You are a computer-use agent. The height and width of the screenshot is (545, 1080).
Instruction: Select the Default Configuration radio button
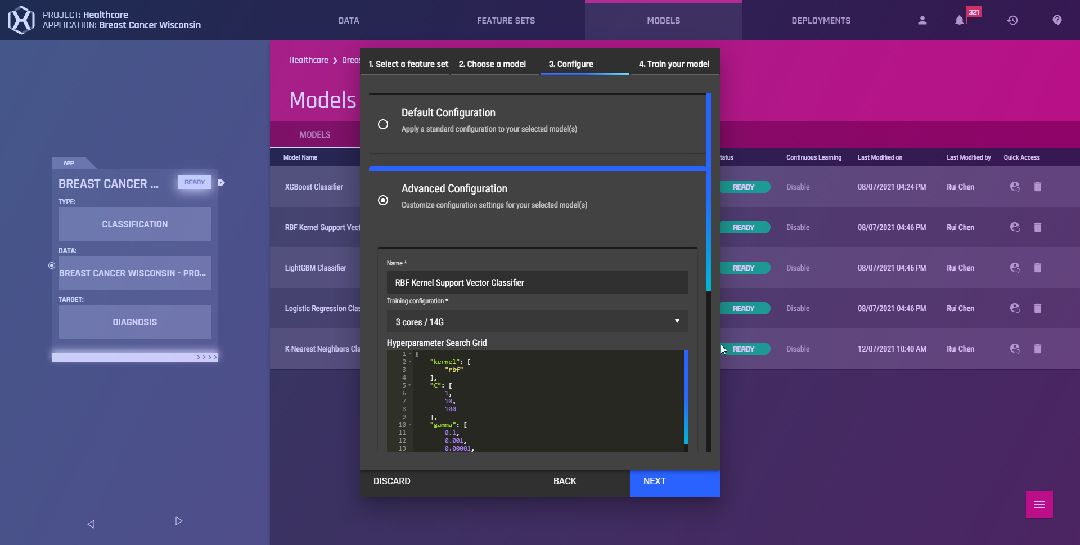[383, 124]
